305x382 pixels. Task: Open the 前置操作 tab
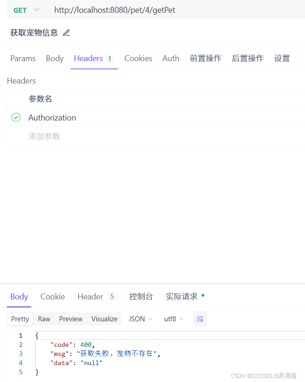(x=206, y=58)
